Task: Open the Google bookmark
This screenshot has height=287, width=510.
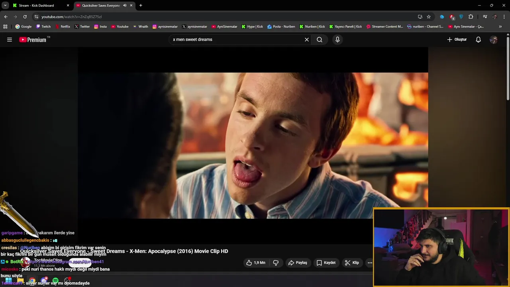Action: pos(24,27)
